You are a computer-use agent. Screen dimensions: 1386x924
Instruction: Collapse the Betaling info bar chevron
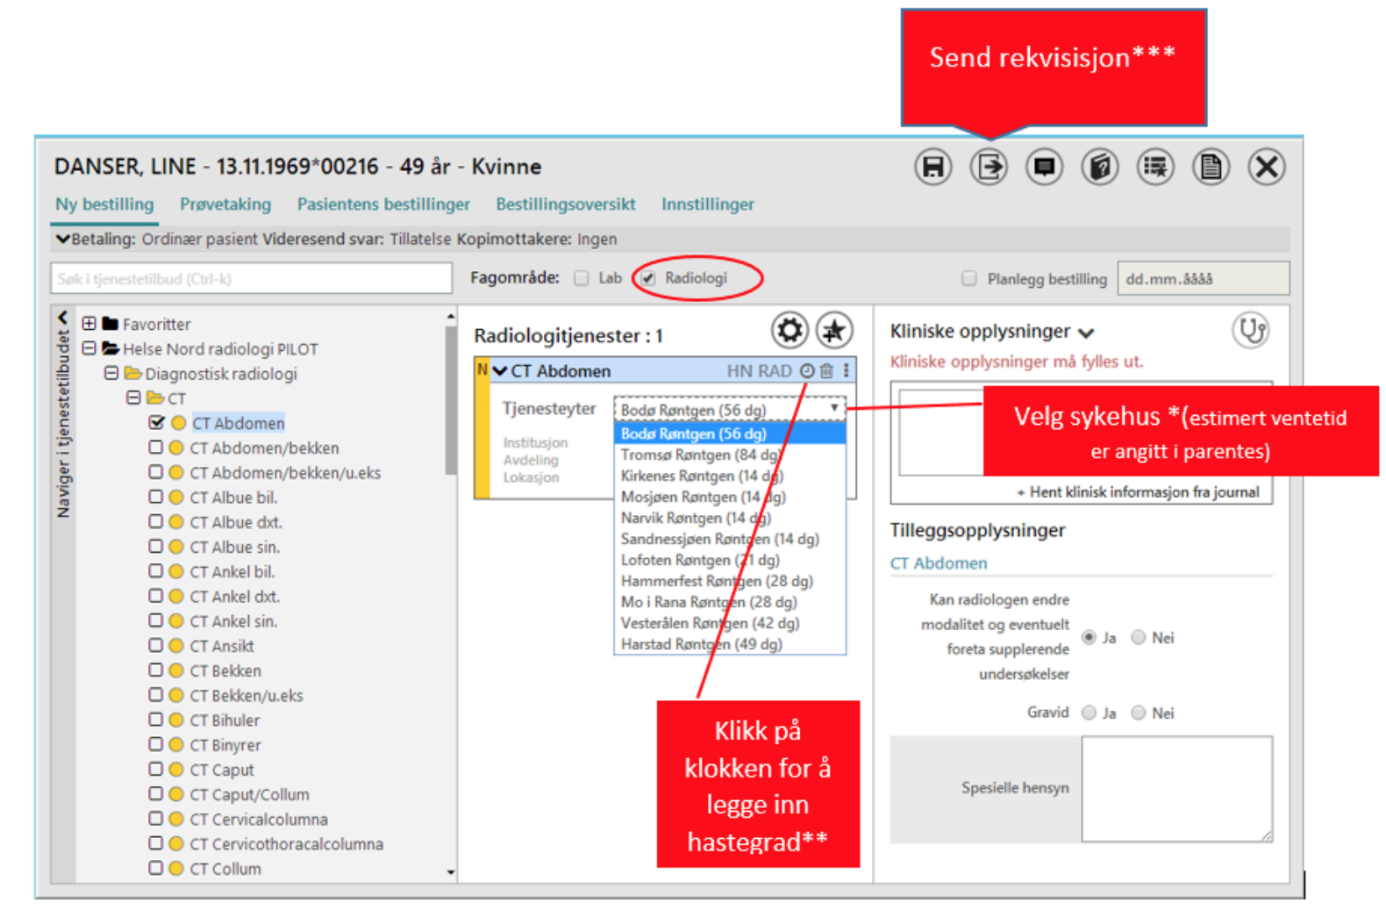[x=62, y=239]
